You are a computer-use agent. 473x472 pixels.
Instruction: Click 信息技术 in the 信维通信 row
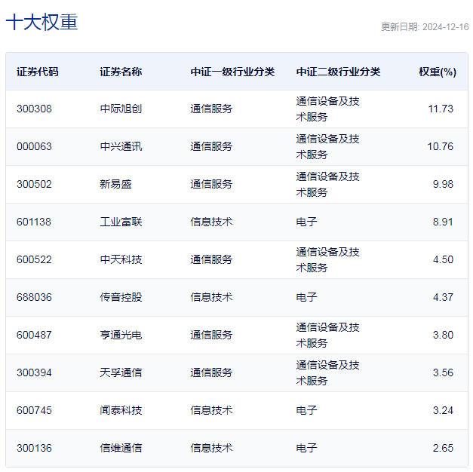coord(211,448)
